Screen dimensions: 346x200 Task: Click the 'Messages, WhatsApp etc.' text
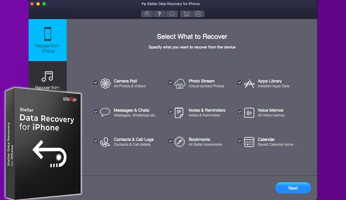pyautogui.click(x=135, y=115)
